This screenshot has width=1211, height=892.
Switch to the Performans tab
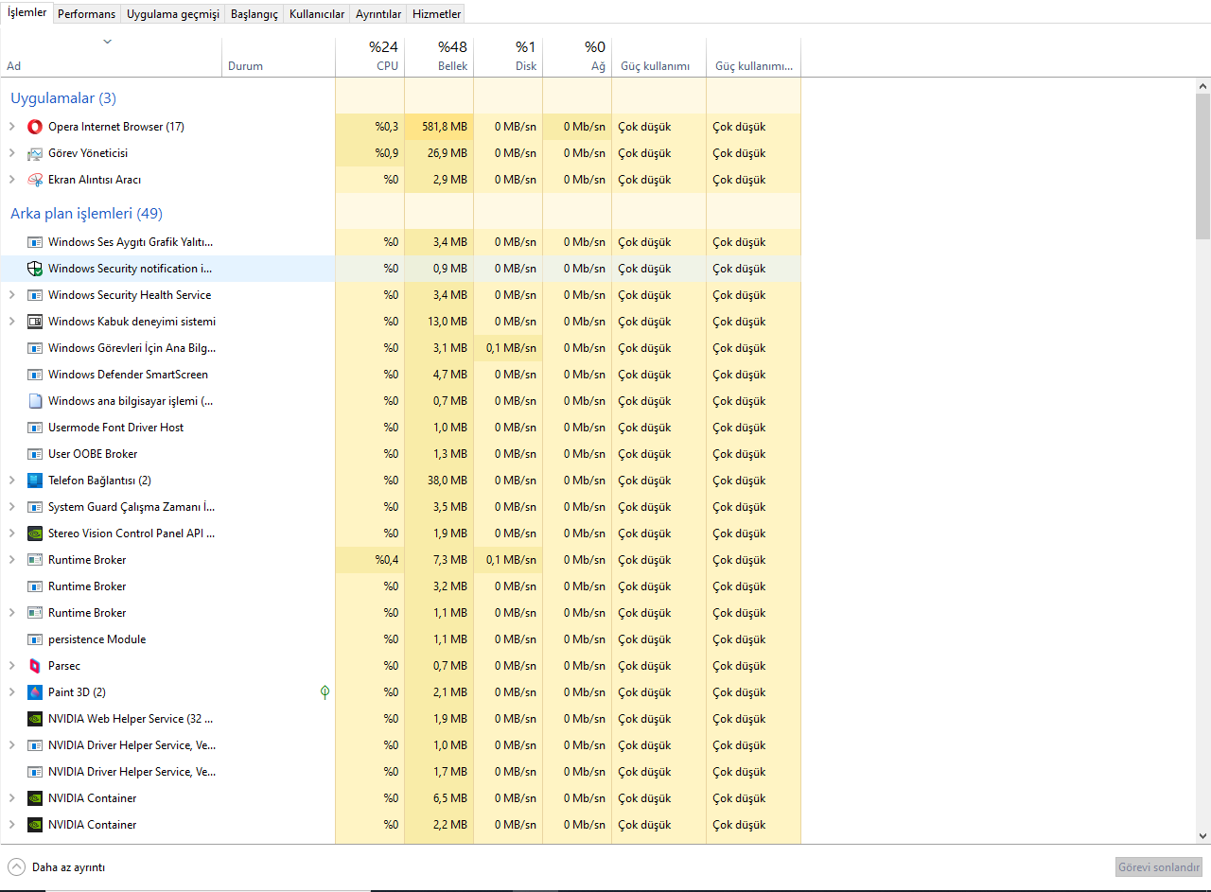(x=87, y=14)
